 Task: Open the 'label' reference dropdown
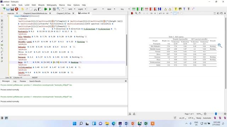(x=114, y=9)
